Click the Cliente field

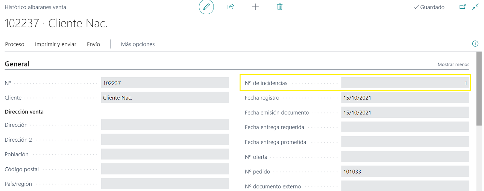(165, 98)
